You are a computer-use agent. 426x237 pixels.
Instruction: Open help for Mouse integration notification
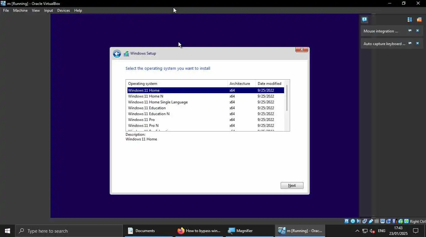coord(410,31)
